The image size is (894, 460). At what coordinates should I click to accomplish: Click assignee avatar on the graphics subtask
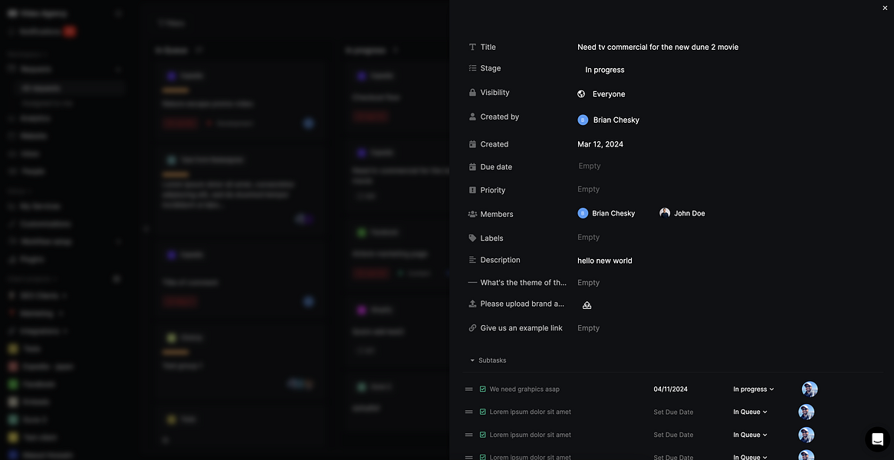point(810,389)
